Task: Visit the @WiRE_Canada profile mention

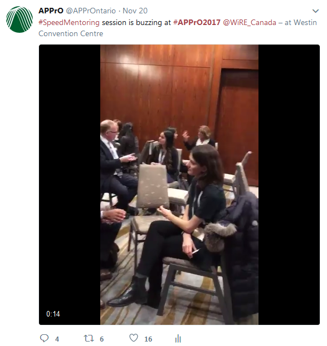Action: point(250,22)
